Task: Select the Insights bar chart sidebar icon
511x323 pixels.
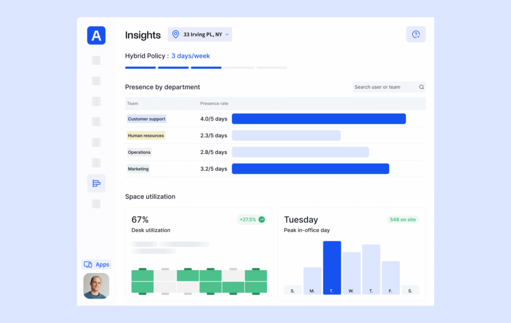Action: point(96,184)
